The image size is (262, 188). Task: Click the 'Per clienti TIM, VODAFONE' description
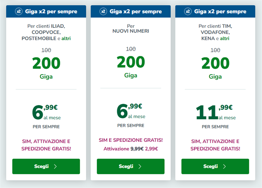[215, 32]
